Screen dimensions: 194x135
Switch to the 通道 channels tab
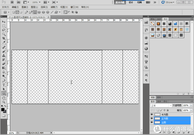[159, 101]
